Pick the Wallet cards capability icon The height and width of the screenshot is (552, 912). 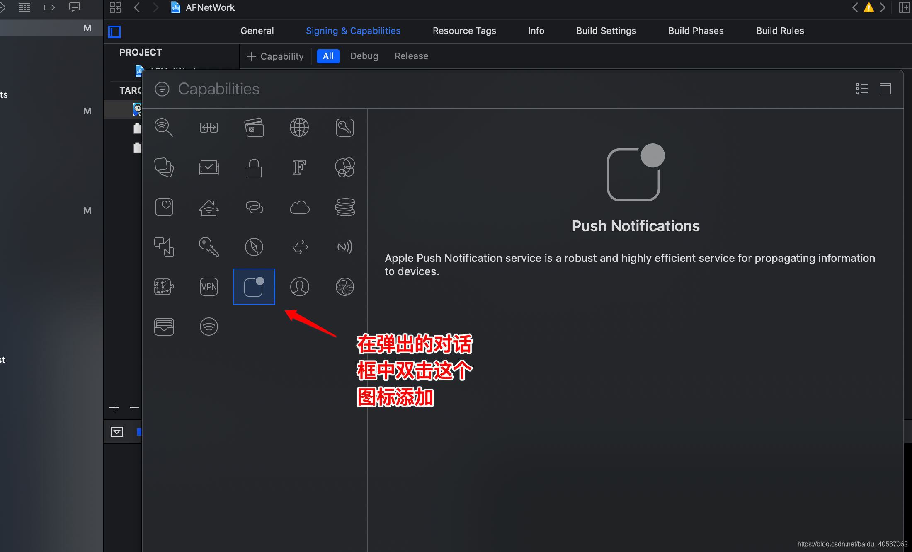pos(164,327)
